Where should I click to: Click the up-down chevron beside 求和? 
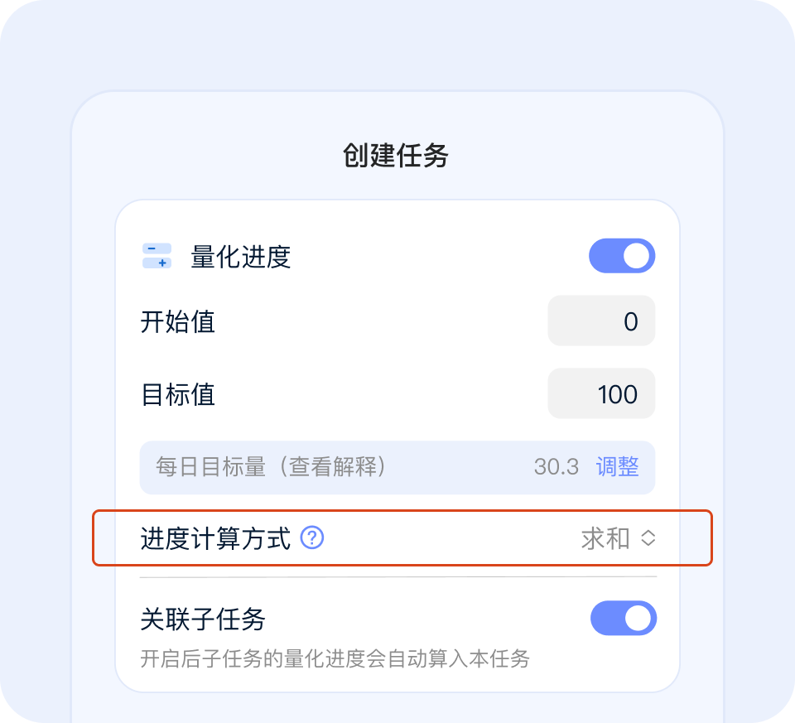click(648, 538)
